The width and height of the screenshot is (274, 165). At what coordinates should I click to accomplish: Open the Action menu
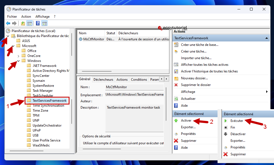pyautogui.click(x=26, y=17)
